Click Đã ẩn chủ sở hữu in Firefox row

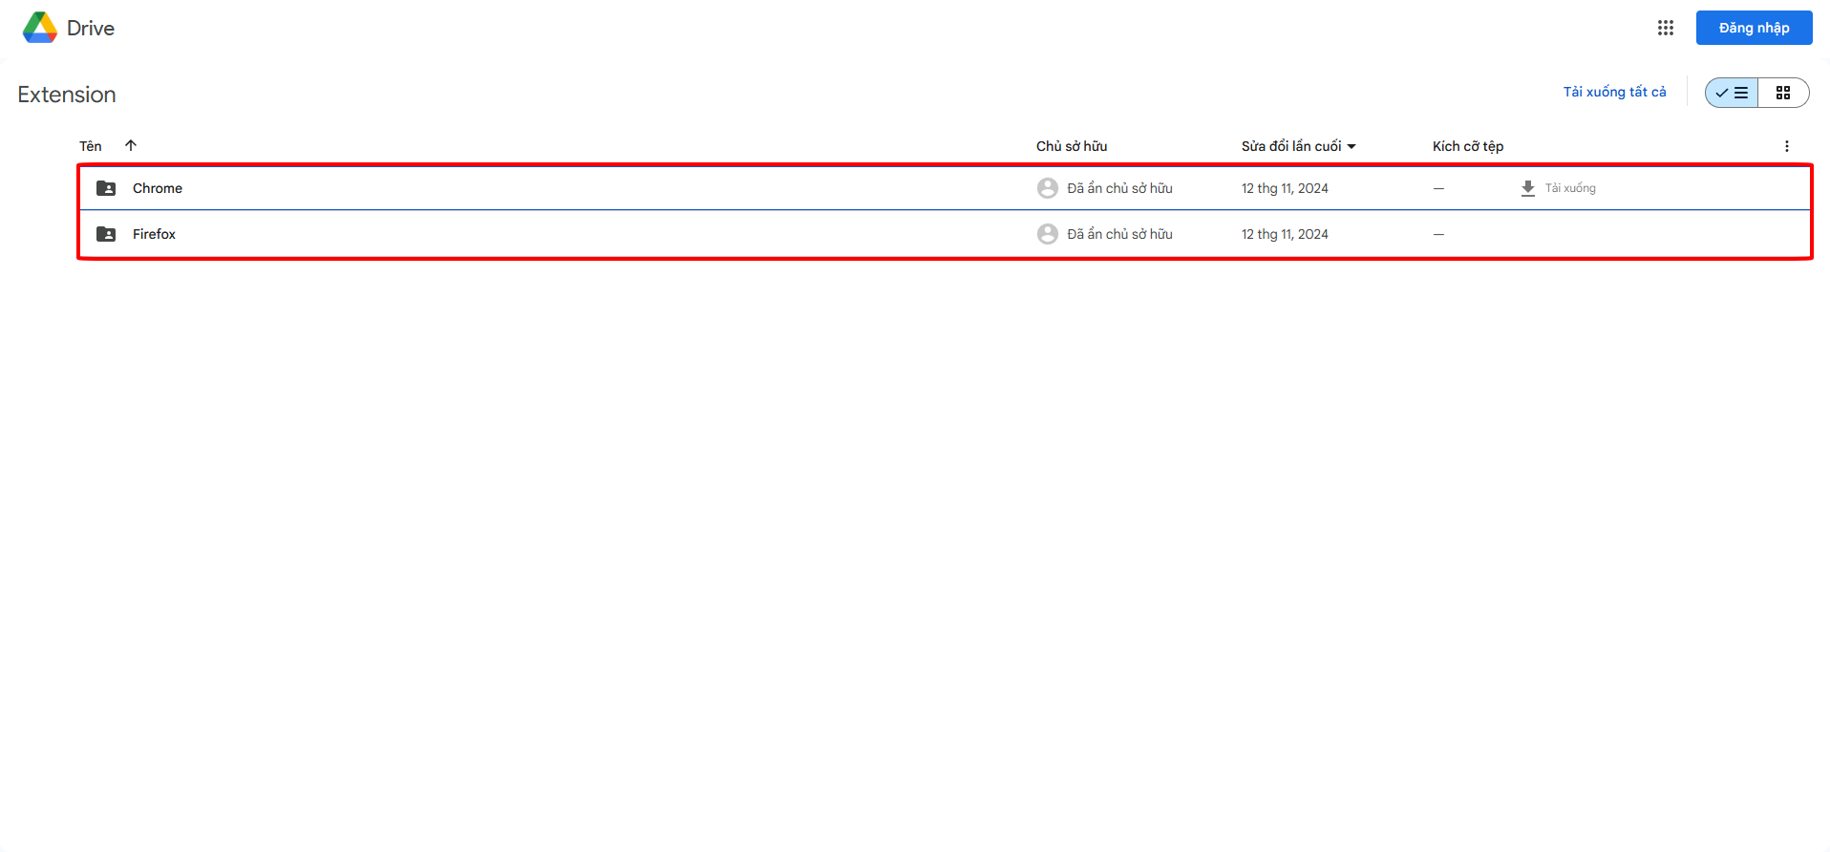1119,234
